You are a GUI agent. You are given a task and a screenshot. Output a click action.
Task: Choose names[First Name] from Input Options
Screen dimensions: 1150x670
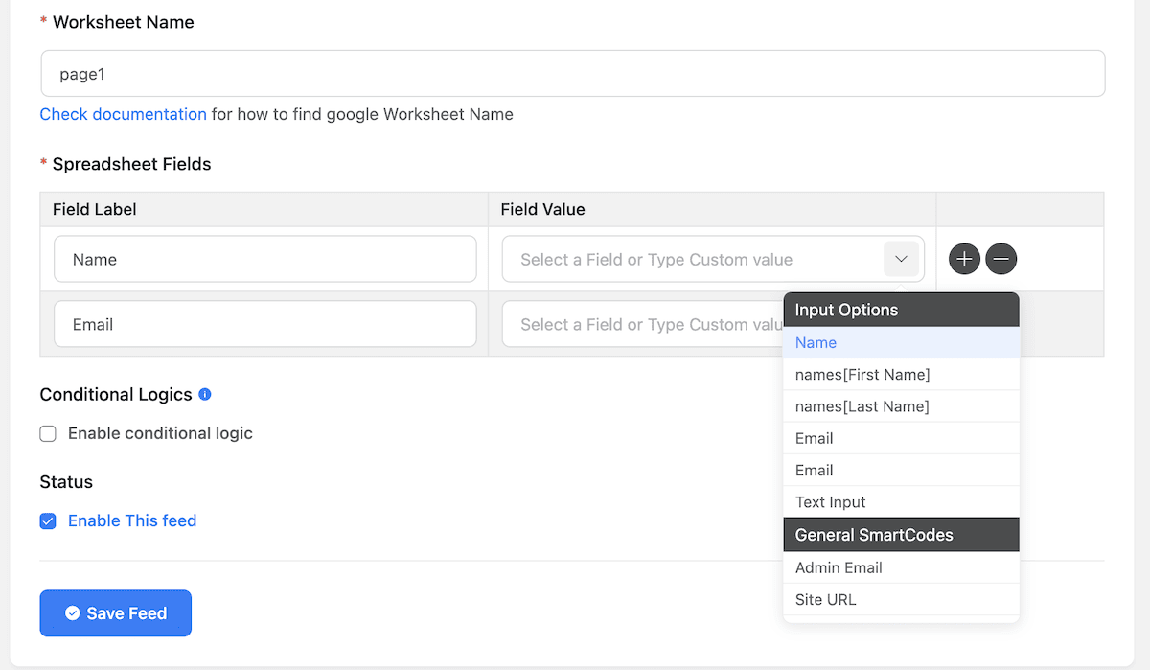(901, 375)
